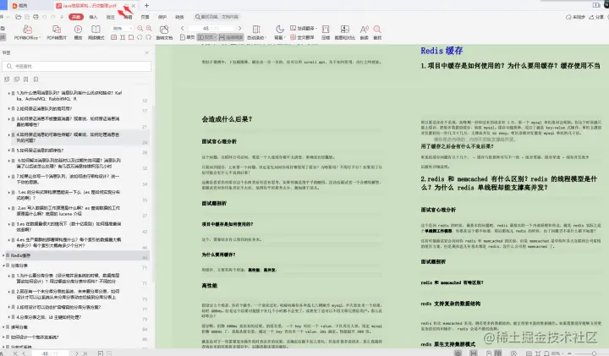Image resolution: width=609 pixels, height=356 pixels.
Task: Click the zoom out magnifier icon
Action: pos(140,29)
